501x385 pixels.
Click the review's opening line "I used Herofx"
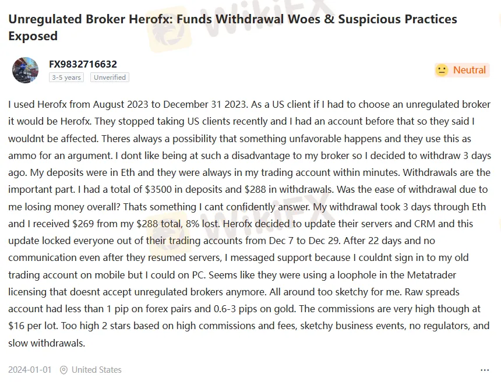point(37,105)
